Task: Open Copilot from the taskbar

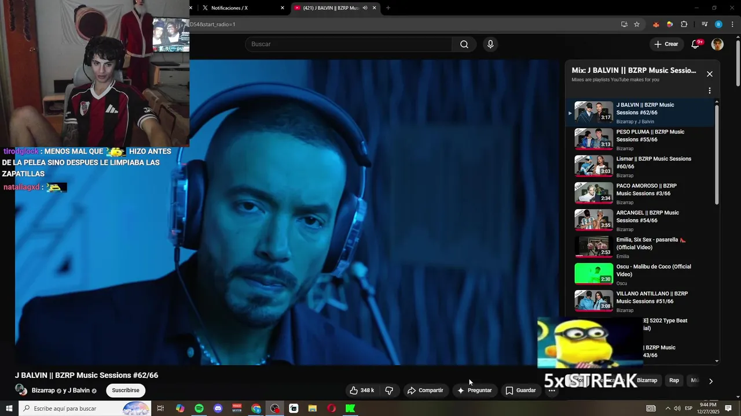Action: [180, 408]
